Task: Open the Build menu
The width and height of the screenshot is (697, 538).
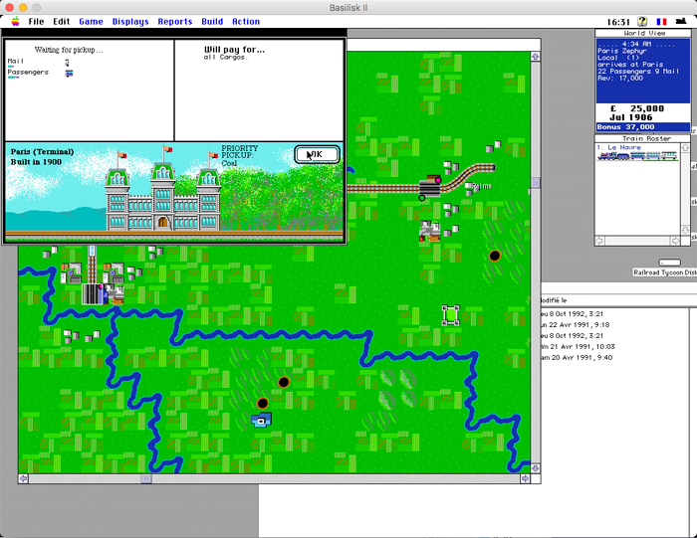Action: pyautogui.click(x=212, y=21)
